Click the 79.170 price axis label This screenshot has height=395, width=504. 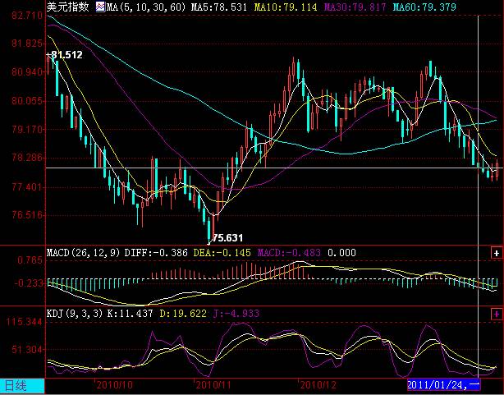pos(27,130)
